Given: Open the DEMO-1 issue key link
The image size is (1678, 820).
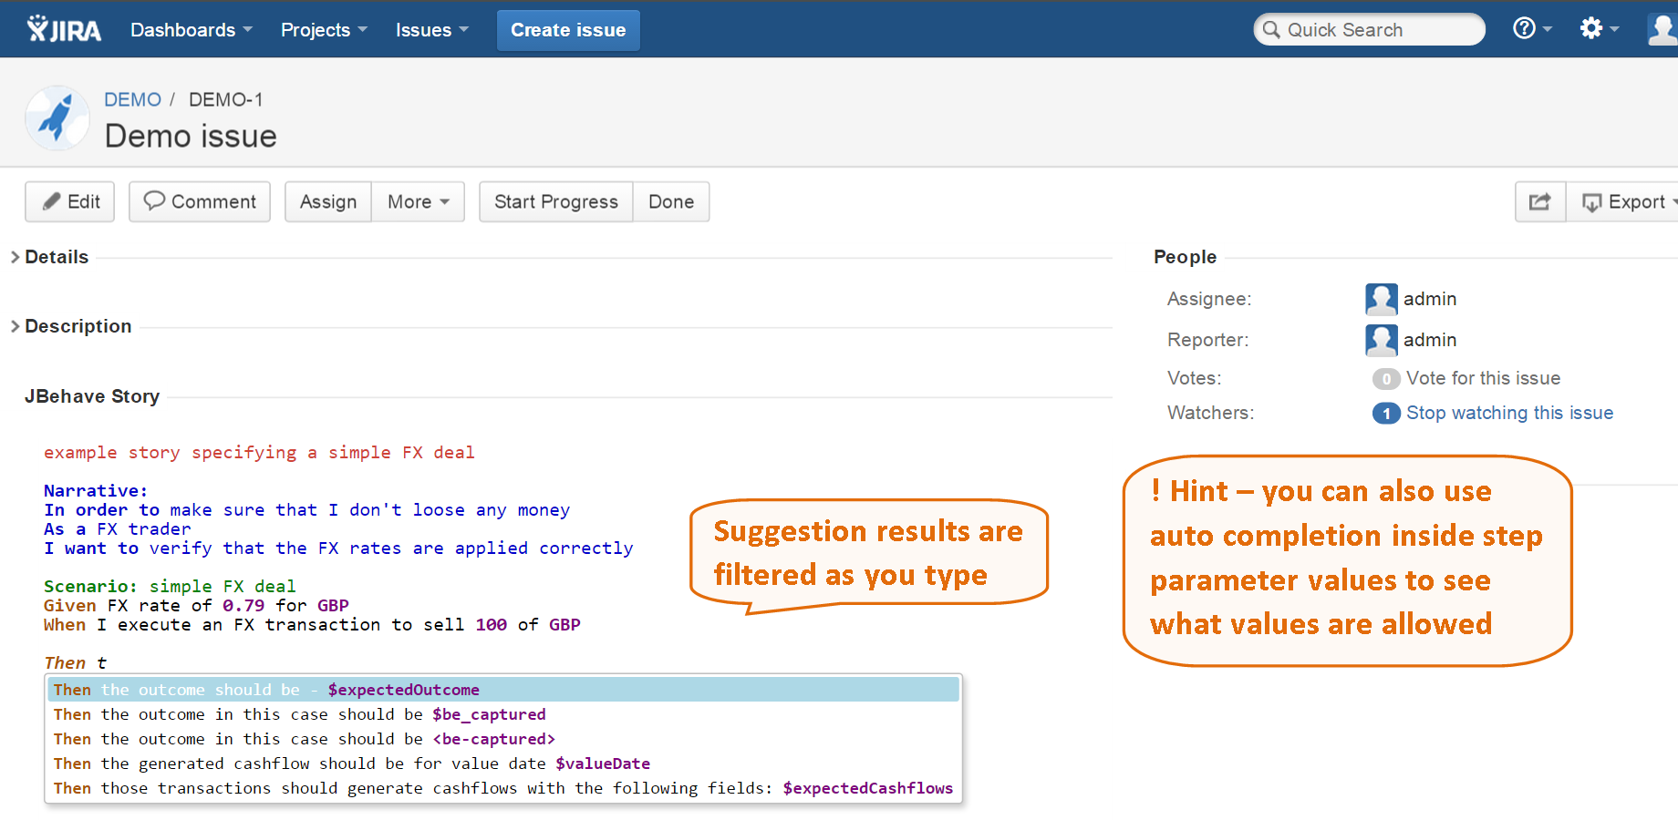Looking at the screenshot, I should [225, 99].
